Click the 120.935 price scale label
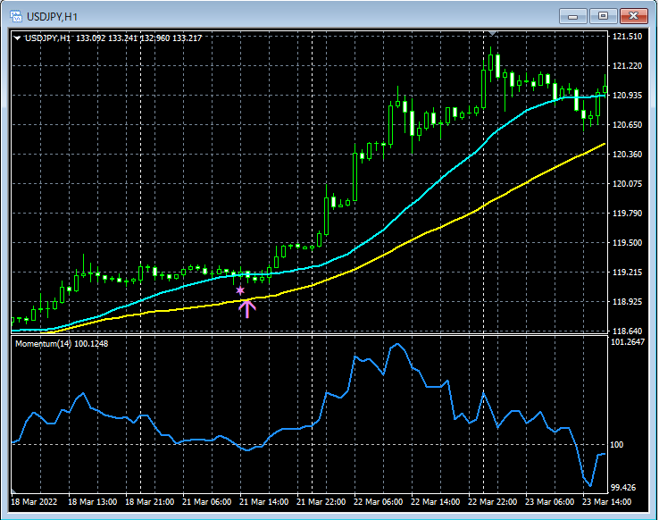Image resolution: width=659 pixels, height=520 pixels. coord(628,96)
